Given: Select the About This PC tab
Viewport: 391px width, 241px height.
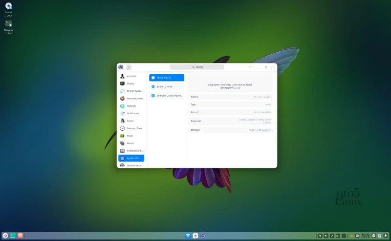Looking at the screenshot, I should click(167, 78).
